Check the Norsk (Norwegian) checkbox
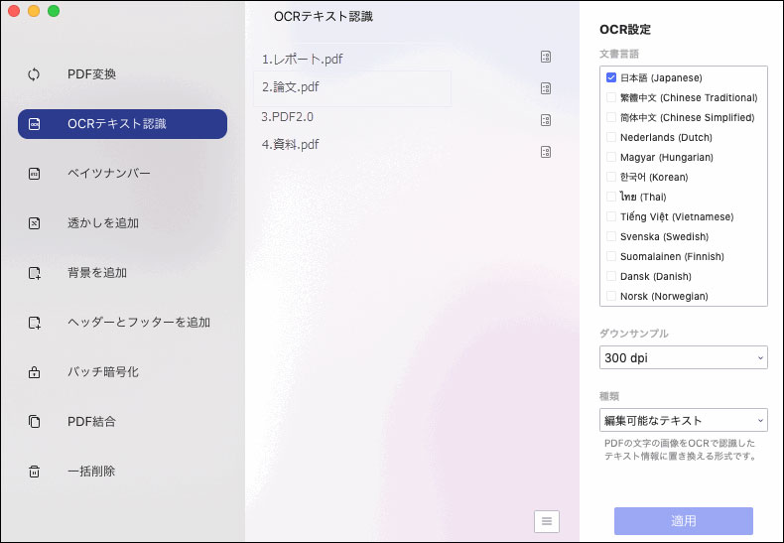 [x=611, y=296]
